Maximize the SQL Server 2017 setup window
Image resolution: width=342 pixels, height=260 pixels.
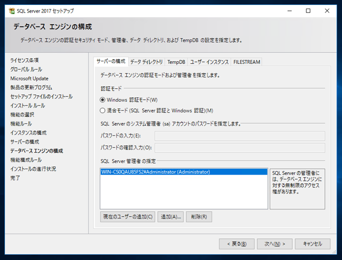[x=308, y=11]
